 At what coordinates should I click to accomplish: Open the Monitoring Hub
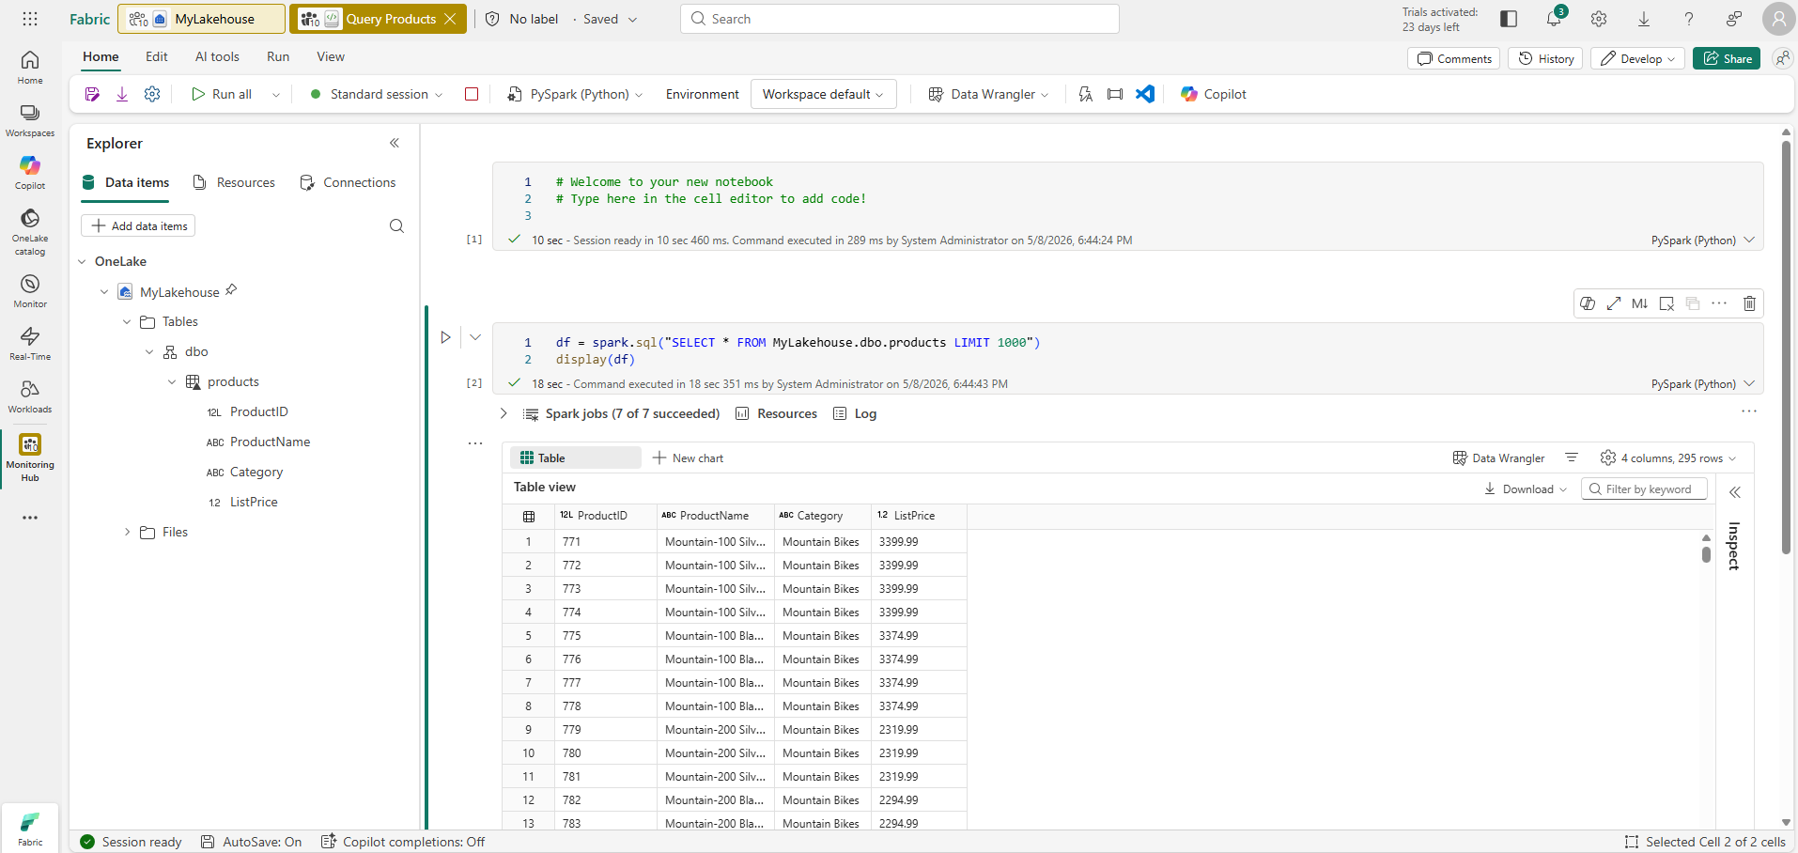click(30, 458)
